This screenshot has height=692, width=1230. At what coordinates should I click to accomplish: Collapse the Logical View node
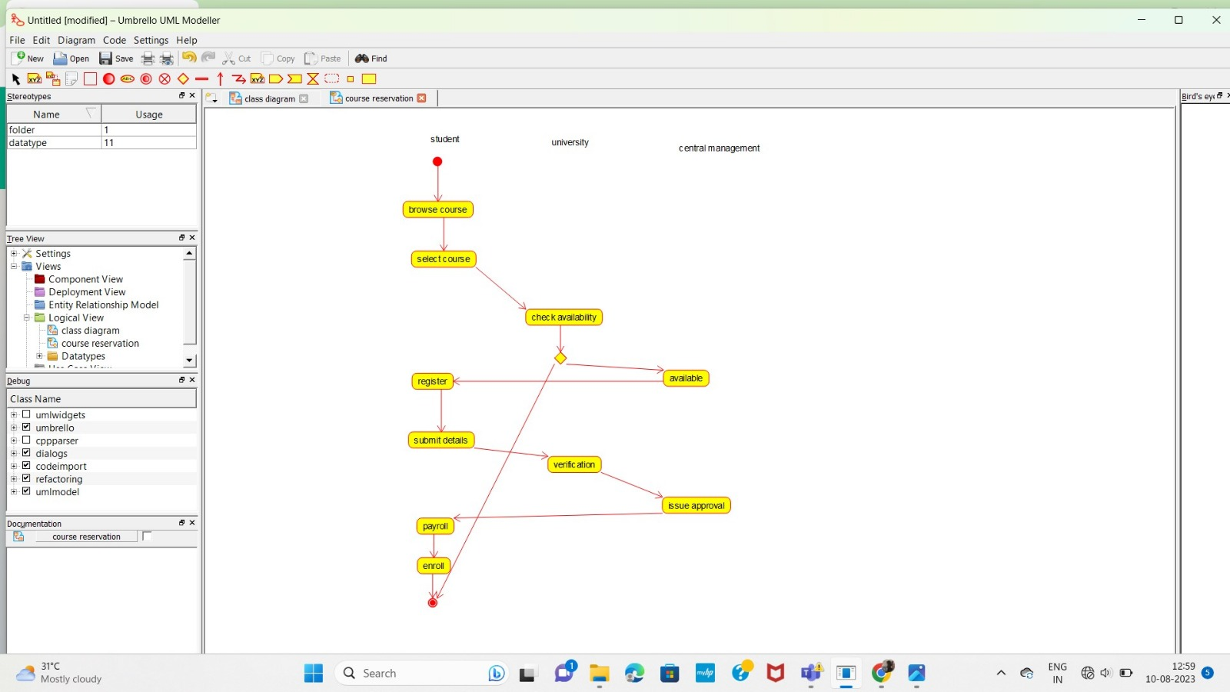[x=27, y=318]
